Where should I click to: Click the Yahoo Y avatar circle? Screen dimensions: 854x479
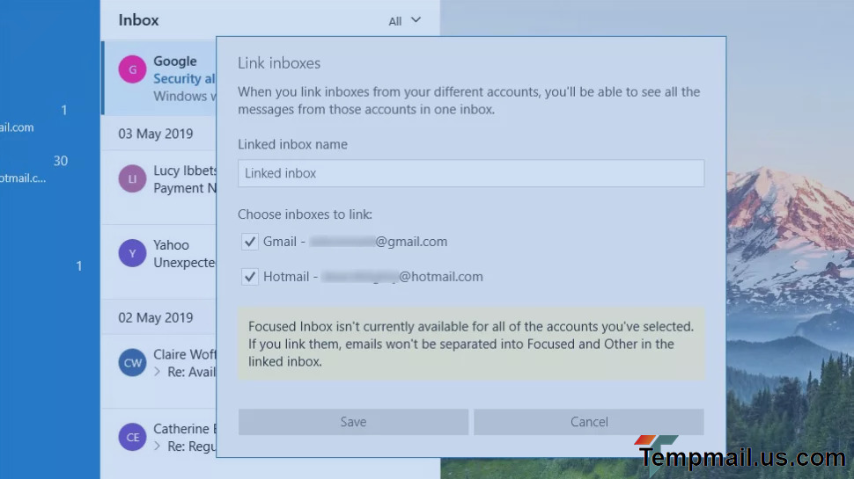click(x=132, y=254)
